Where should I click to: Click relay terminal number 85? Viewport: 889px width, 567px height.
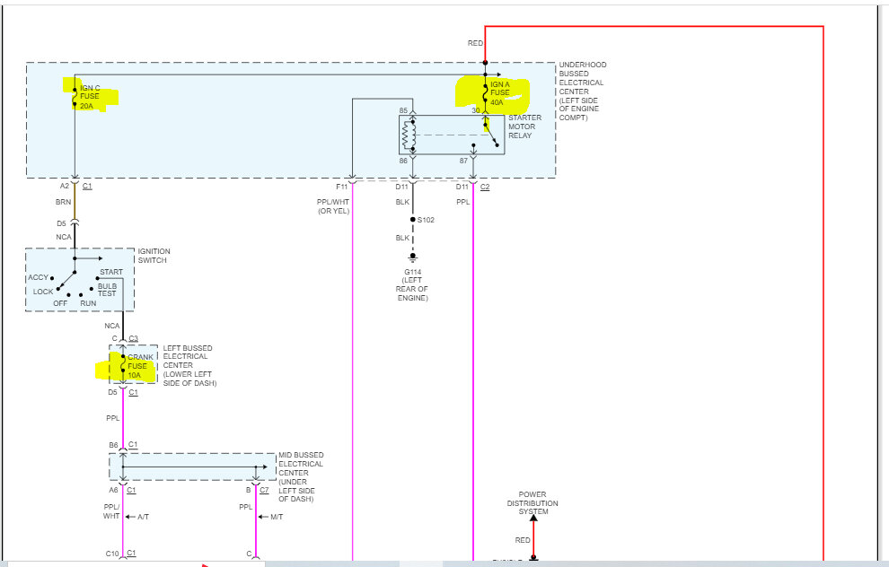(x=403, y=110)
